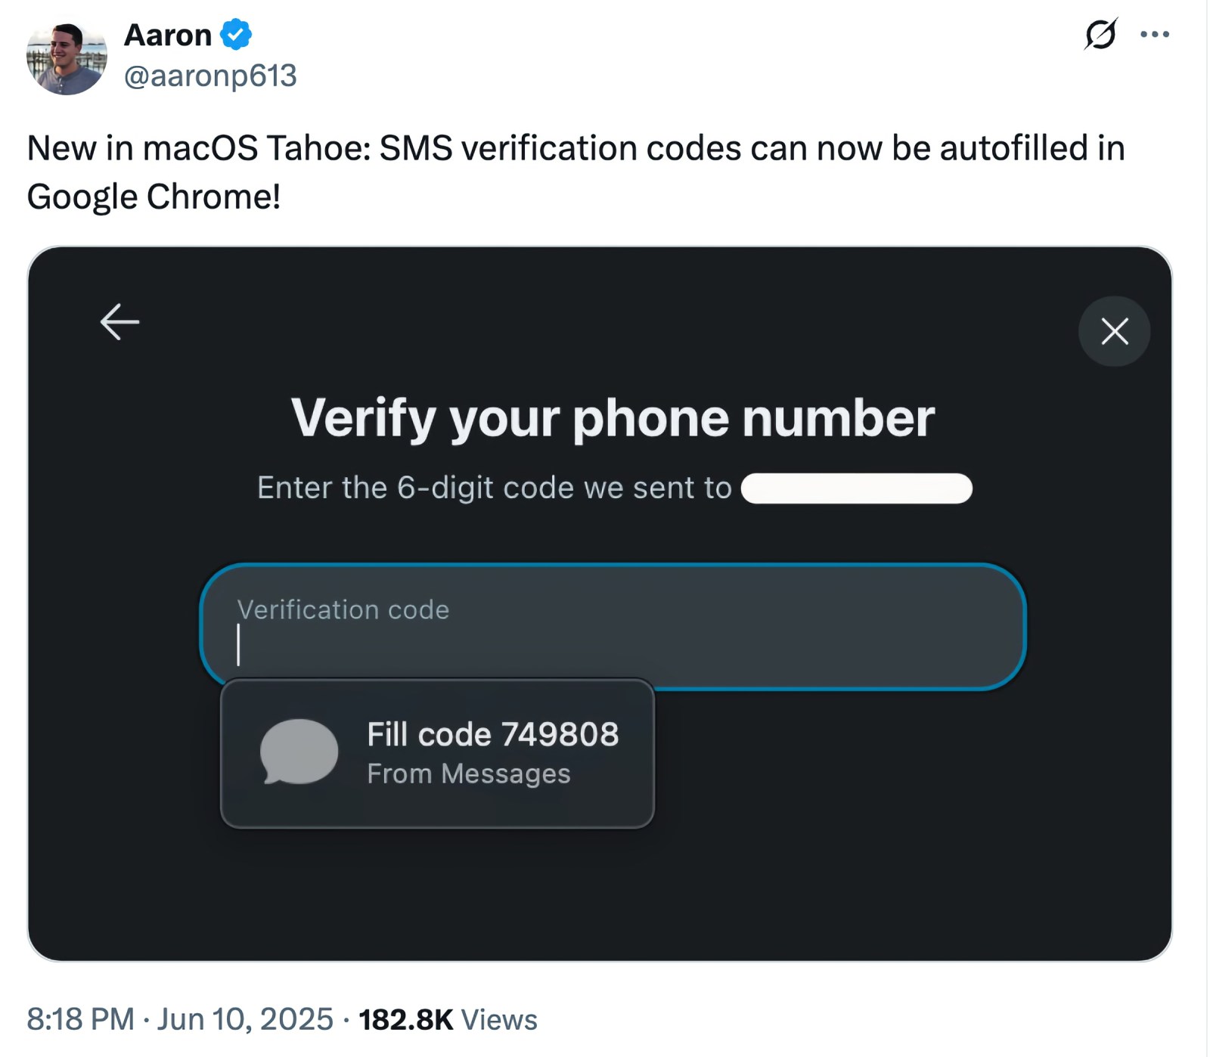Click the 8:18 PM timestamp link
This screenshot has height=1057, width=1210.
(x=80, y=1019)
